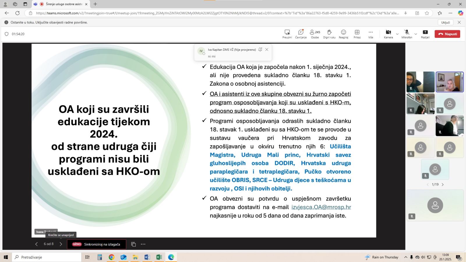Open izvjesca.OA@mrosp.hr email link
Screen dimensions: 466x262
321,207
